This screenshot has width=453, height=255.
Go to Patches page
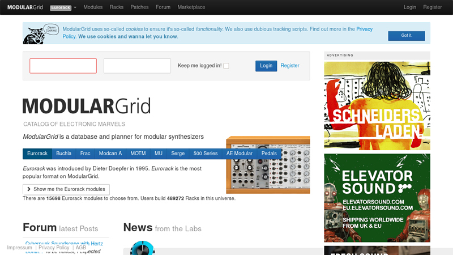pyautogui.click(x=139, y=7)
